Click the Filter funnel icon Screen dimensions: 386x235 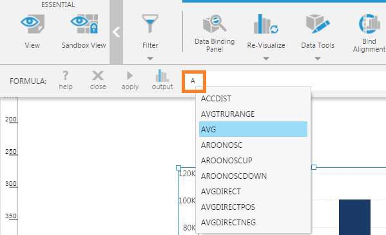point(150,24)
